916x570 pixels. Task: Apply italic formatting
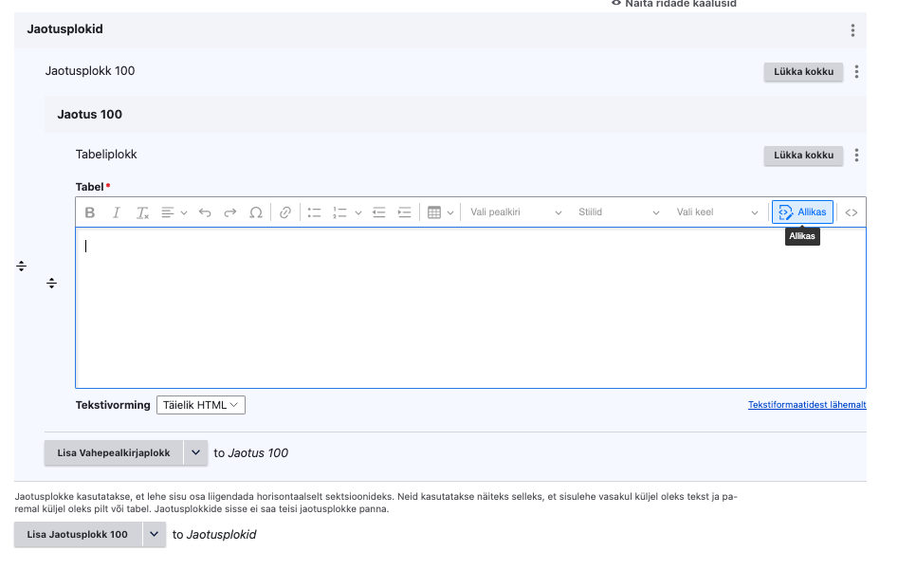[x=117, y=212]
